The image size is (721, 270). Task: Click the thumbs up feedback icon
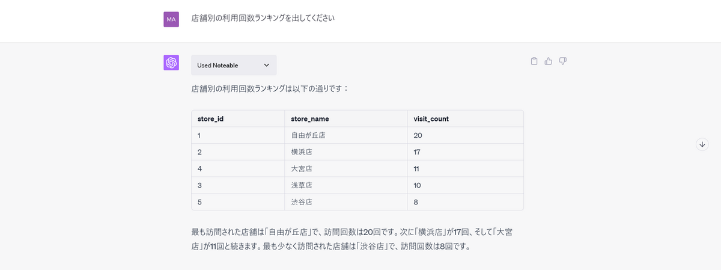pos(549,61)
